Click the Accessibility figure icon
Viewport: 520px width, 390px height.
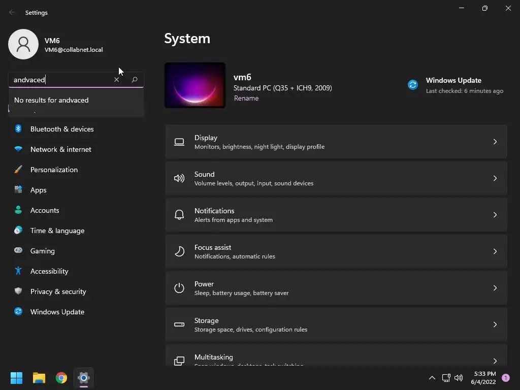click(18, 271)
